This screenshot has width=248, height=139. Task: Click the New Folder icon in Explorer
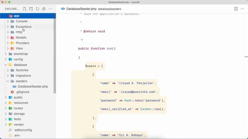(x=31, y=9)
